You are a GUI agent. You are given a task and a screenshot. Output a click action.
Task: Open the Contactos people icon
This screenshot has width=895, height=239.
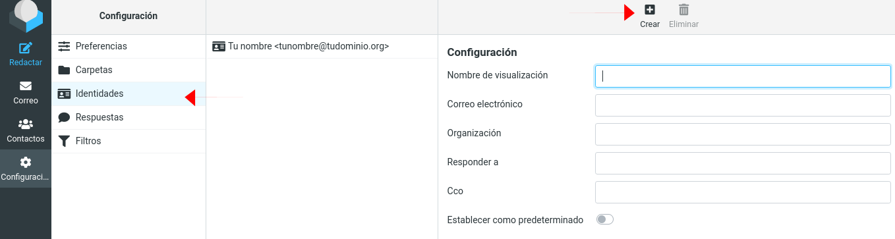(x=26, y=124)
